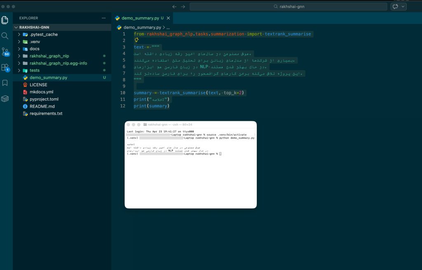Screen dimensions: 422x270
Task: Click the container box icon in activity bar
Action: point(5,99)
